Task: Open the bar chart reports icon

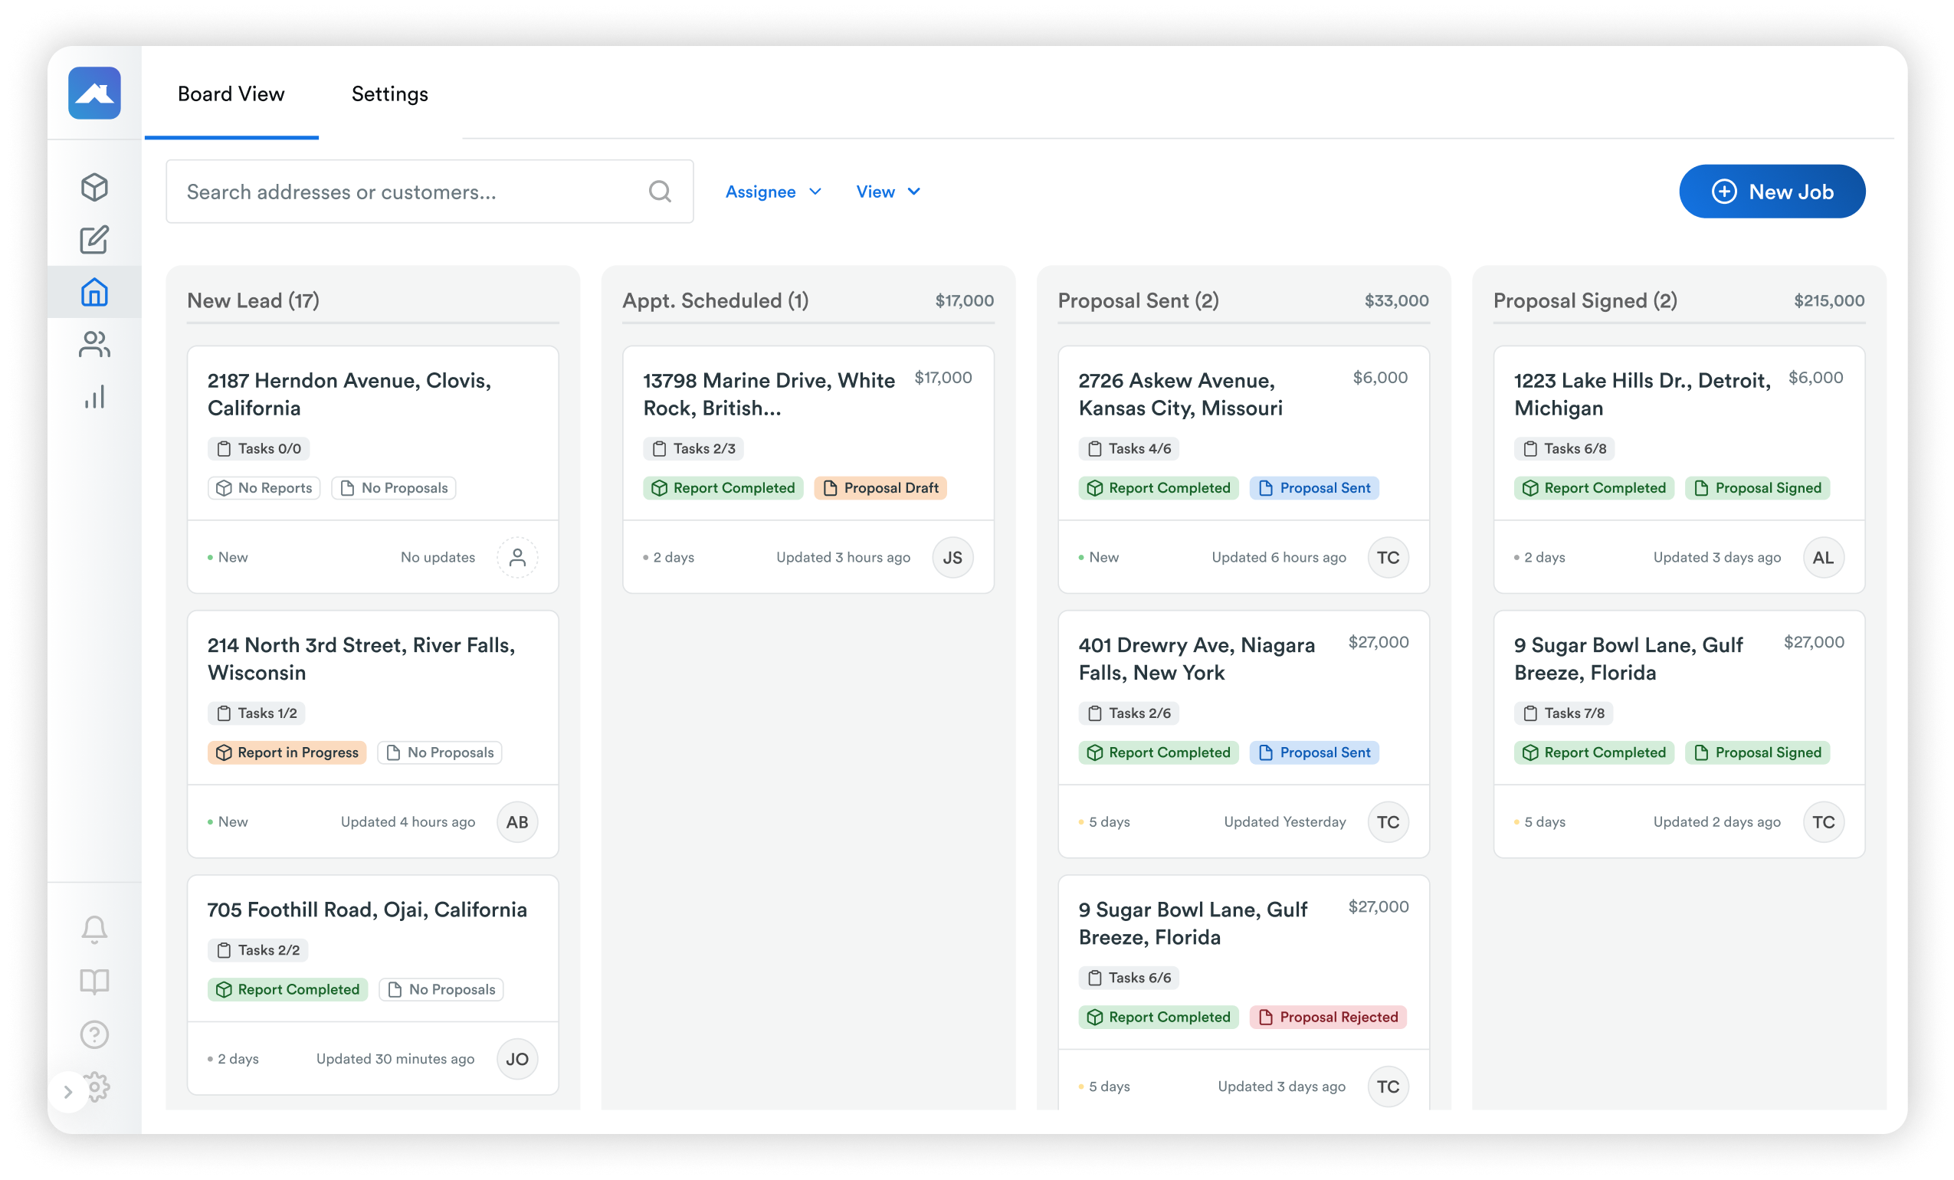Action: (94, 398)
